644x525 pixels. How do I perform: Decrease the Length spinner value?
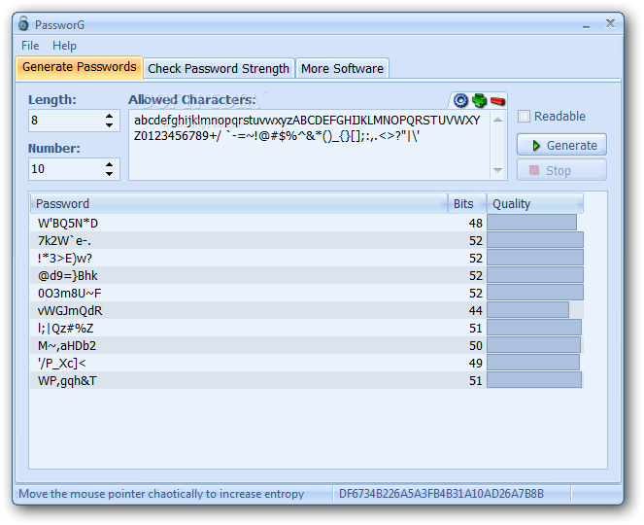point(109,125)
